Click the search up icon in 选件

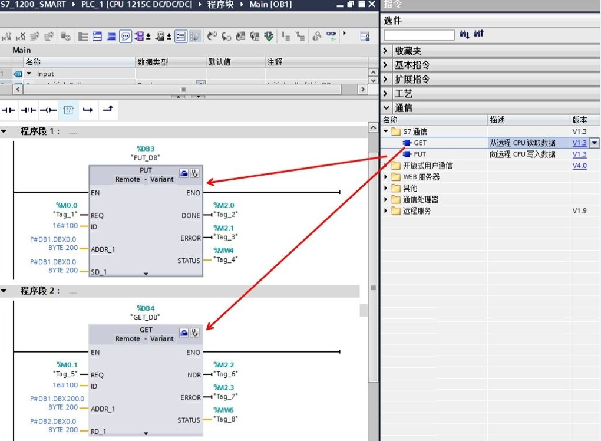tap(478, 34)
